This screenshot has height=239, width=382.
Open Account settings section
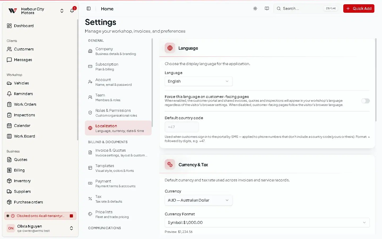tap(118, 82)
